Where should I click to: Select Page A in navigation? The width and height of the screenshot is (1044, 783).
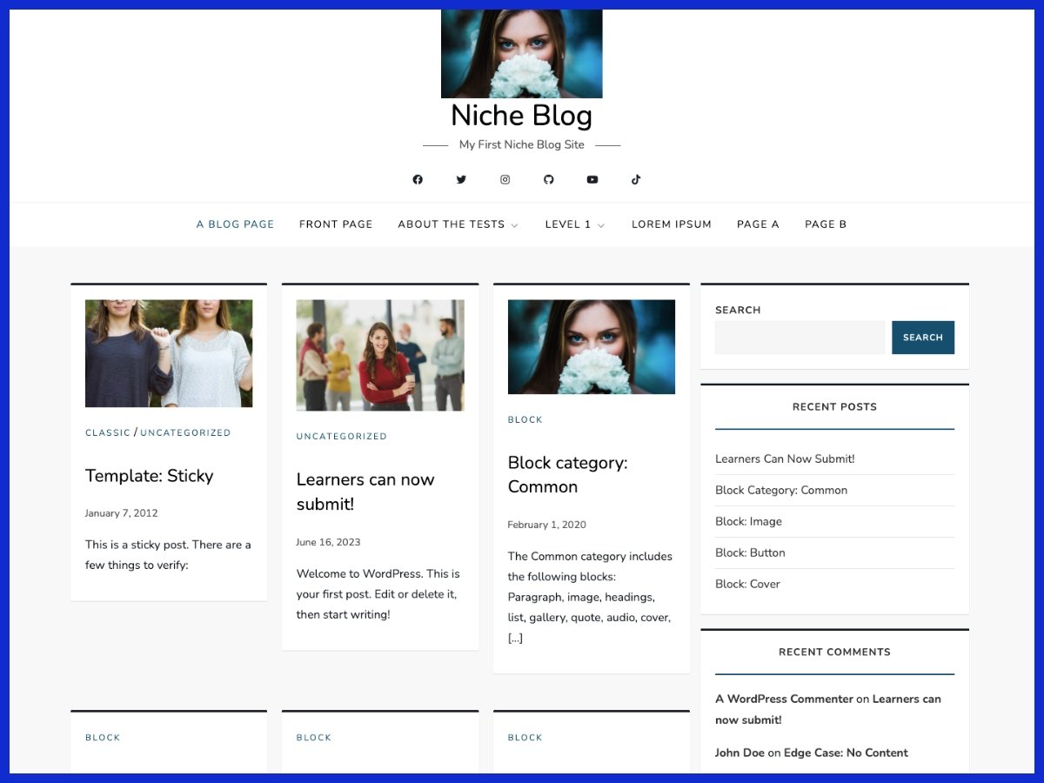click(758, 224)
